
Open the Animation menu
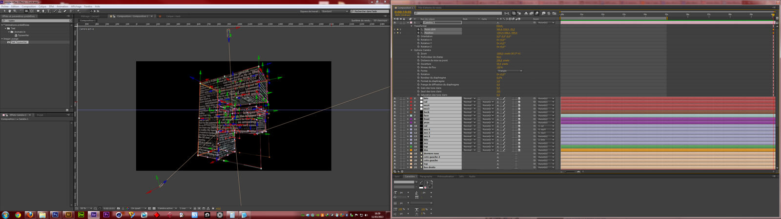click(62, 6)
